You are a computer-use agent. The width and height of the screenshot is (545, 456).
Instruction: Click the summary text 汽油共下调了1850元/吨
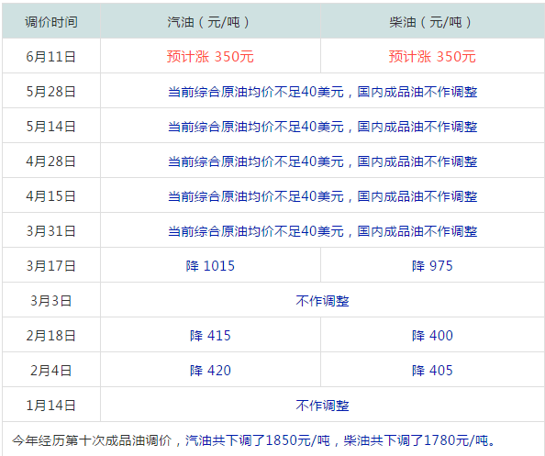[258, 440]
